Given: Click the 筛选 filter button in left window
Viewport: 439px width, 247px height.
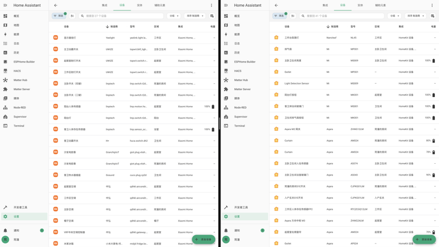Looking at the screenshot, I should (x=59, y=16).
